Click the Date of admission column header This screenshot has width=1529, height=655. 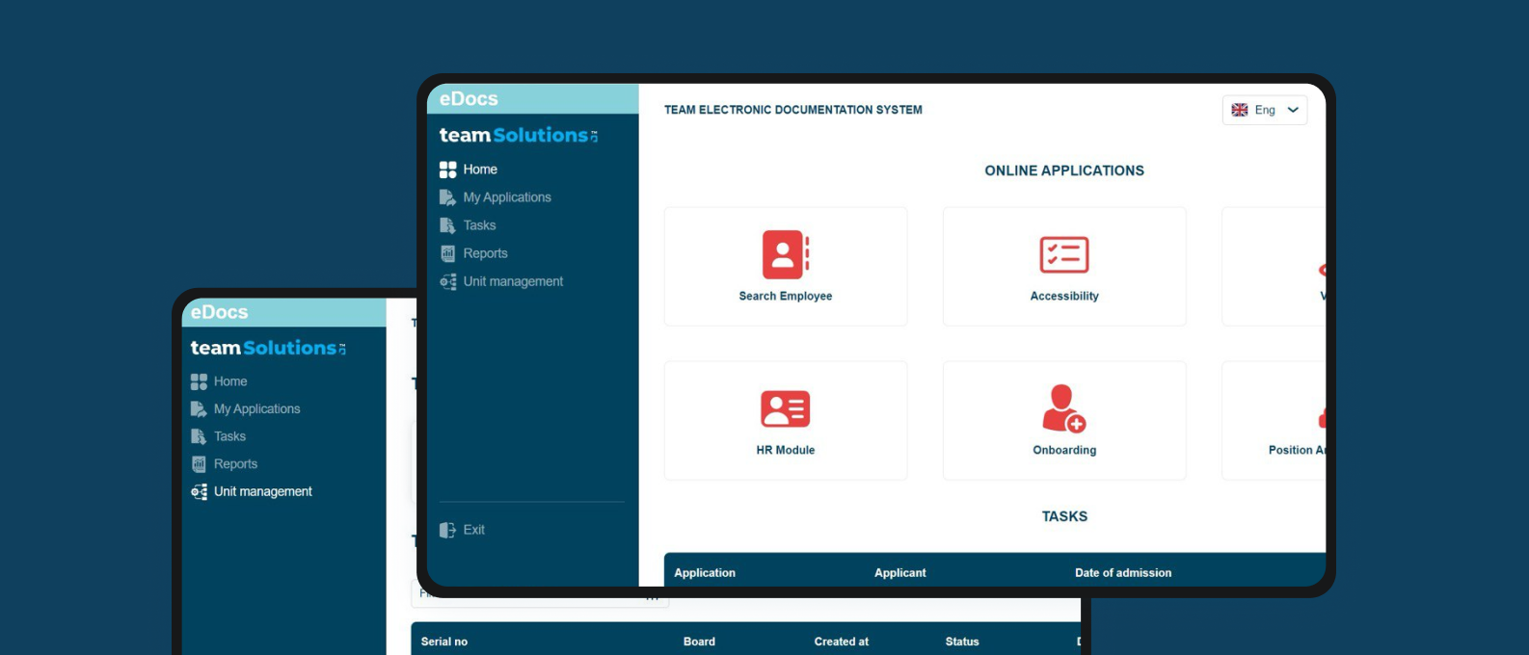point(1123,573)
